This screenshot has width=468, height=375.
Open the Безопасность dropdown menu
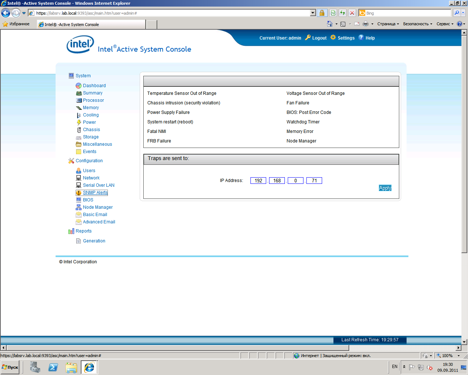coord(417,24)
